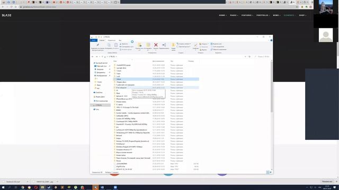Click the Copy icon in Explorer ribbon

(109, 45)
